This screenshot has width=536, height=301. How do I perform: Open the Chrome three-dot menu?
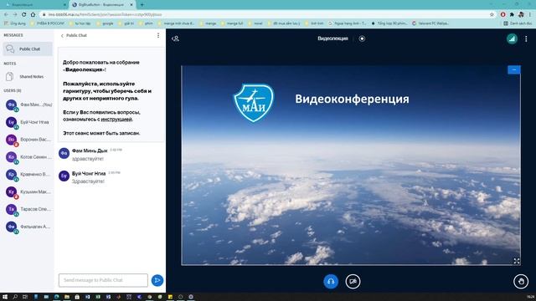(x=530, y=14)
